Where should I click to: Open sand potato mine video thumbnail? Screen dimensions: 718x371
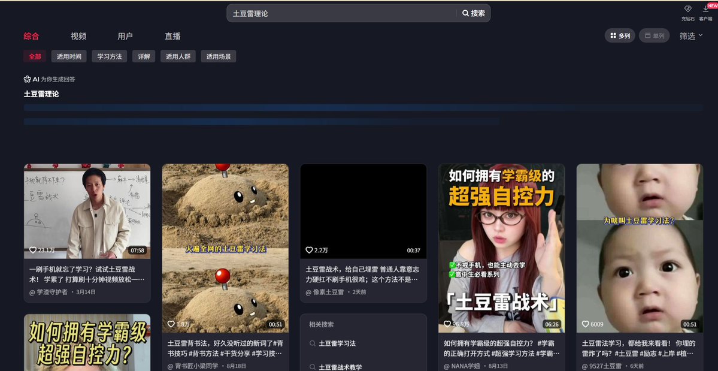[x=225, y=248]
